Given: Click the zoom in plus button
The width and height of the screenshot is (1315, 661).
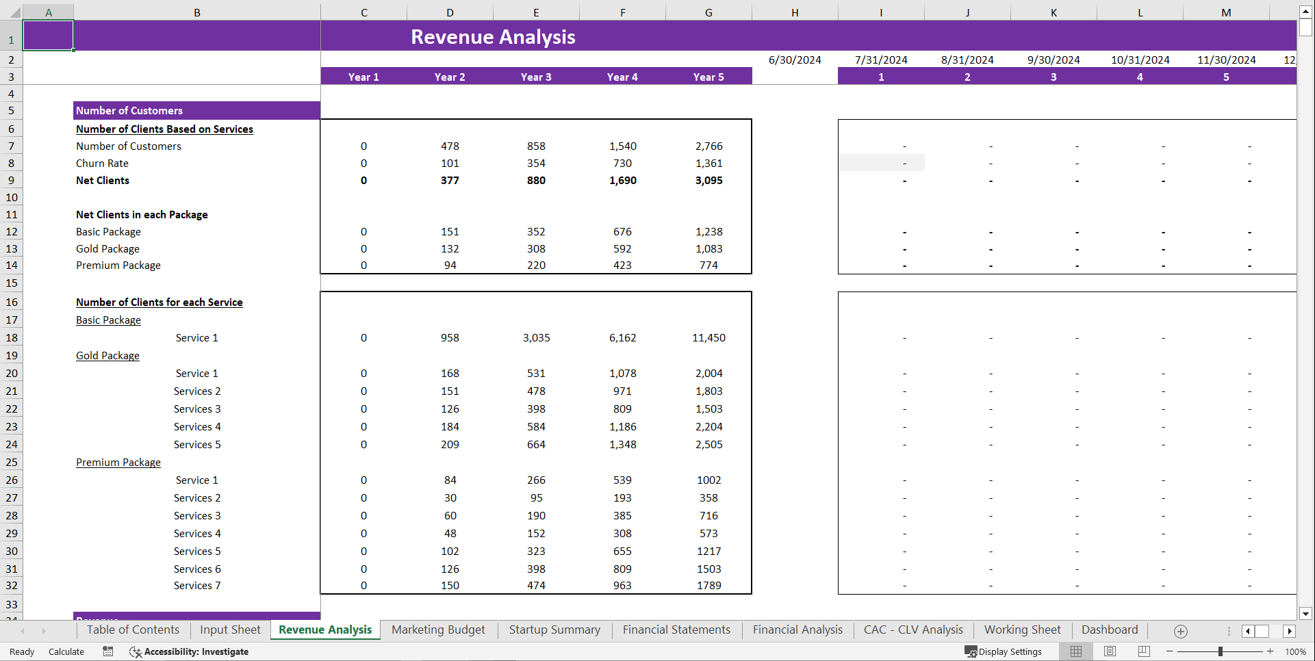Looking at the screenshot, I should click(1271, 651).
